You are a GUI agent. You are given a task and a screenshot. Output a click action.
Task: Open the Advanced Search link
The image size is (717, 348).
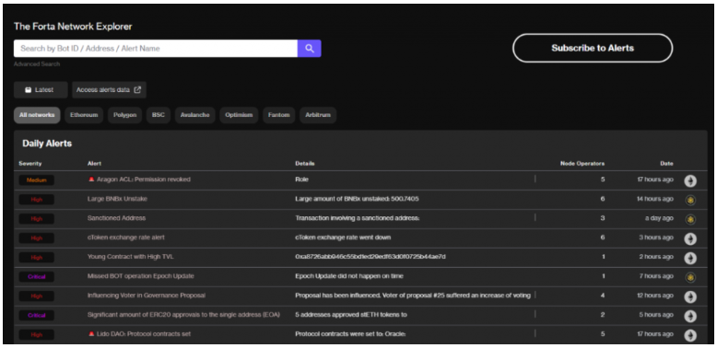[37, 64]
